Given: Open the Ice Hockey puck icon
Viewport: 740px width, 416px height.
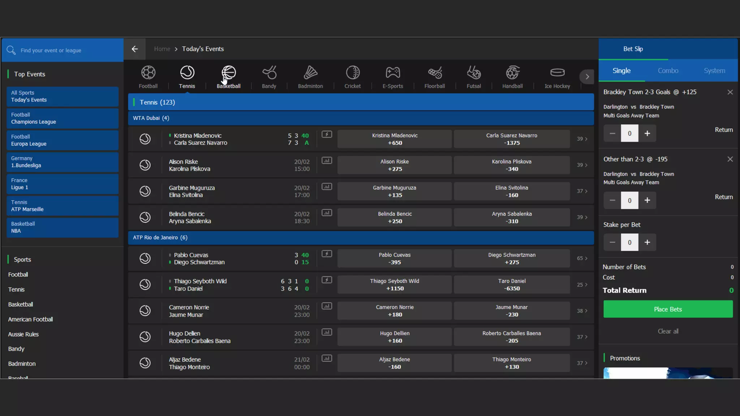Looking at the screenshot, I should 557,73.
